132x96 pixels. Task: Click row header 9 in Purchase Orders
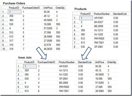[x=4, y=45]
